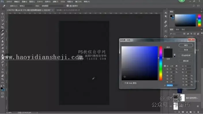Open search icon in options bar

tap(194, 6)
